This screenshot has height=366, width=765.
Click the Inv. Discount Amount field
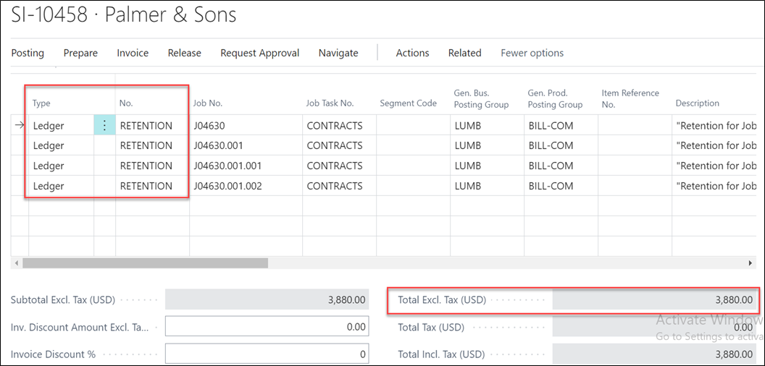pyautogui.click(x=267, y=327)
